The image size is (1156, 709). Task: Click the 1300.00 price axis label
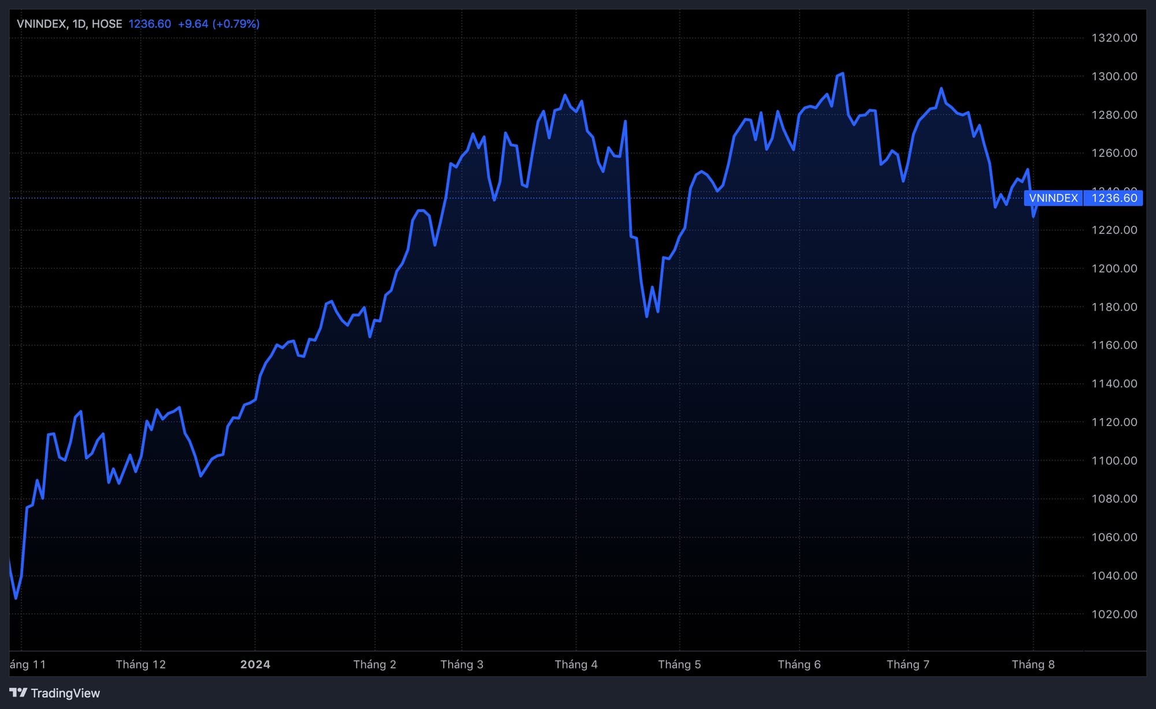(x=1114, y=76)
